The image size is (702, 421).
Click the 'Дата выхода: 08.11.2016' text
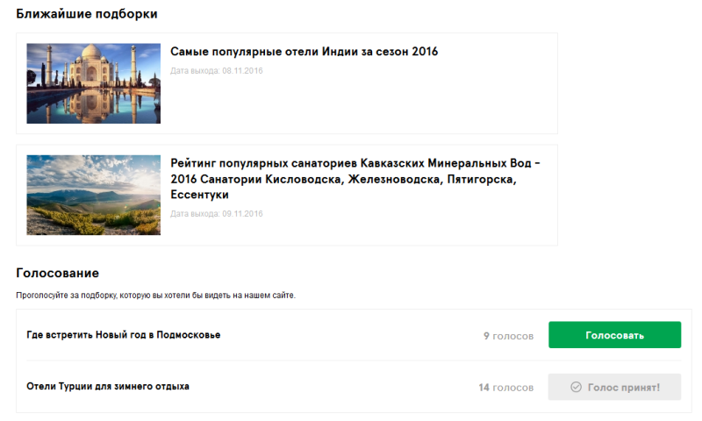pyautogui.click(x=216, y=71)
